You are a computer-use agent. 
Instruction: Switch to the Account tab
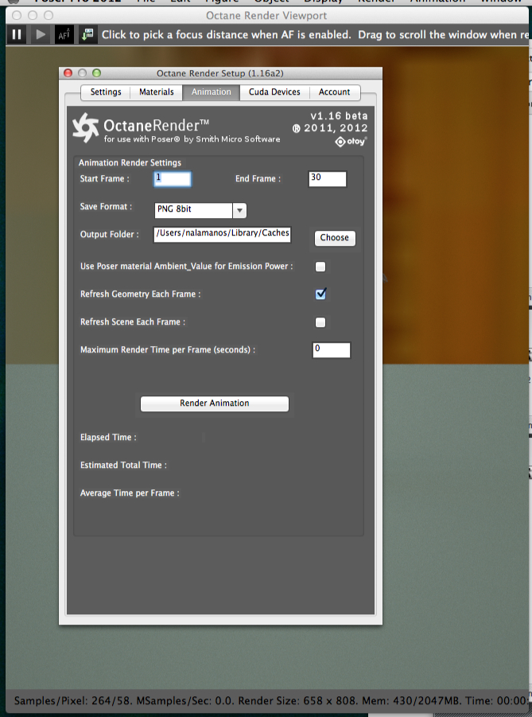point(335,92)
